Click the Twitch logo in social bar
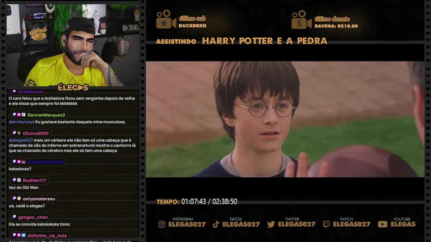This screenshot has height=242, width=431. (x=326, y=224)
